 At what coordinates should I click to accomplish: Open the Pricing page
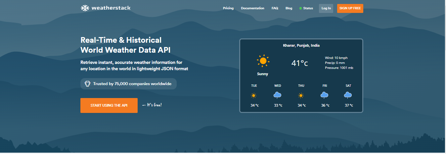click(x=228, y=8)
